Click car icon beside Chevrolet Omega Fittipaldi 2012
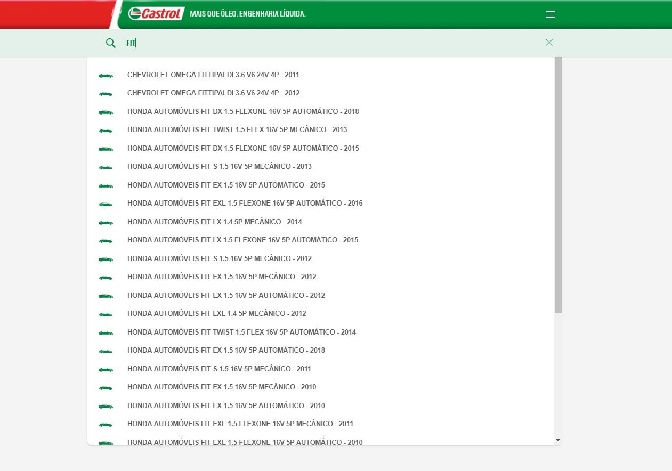672x471 pixels. (106, 94)
